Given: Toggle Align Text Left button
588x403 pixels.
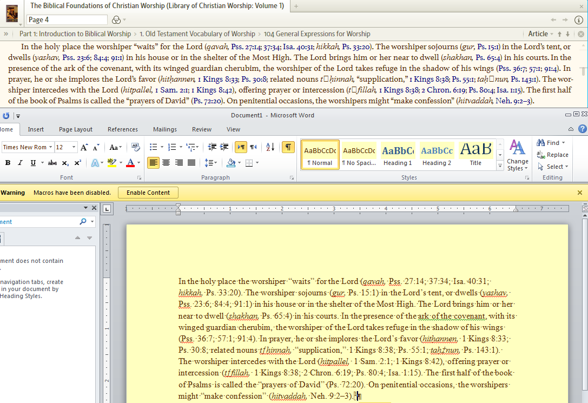Looking at the screenshot, I should point(153,163).
